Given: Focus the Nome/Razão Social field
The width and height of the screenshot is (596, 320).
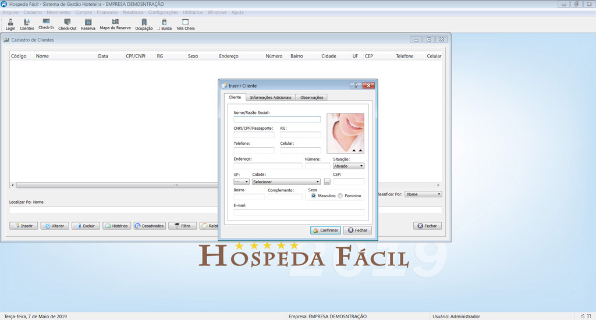Looking at the screenshot, I should (x=277, y=119).
